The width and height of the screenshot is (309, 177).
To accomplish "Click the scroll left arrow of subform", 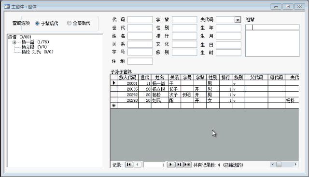I will point(273,164).
